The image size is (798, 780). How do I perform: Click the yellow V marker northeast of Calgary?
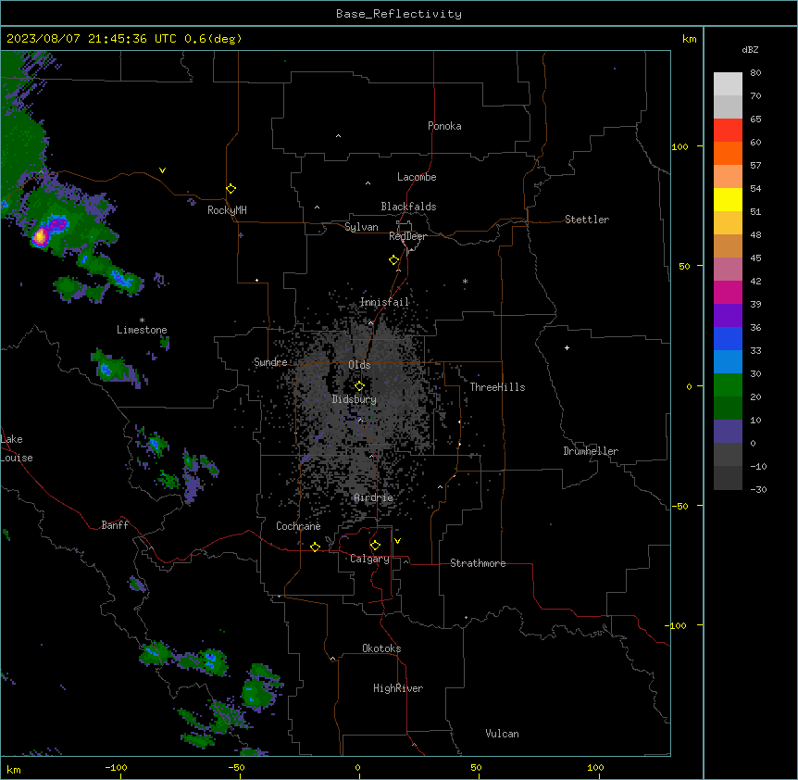(397, 541)
